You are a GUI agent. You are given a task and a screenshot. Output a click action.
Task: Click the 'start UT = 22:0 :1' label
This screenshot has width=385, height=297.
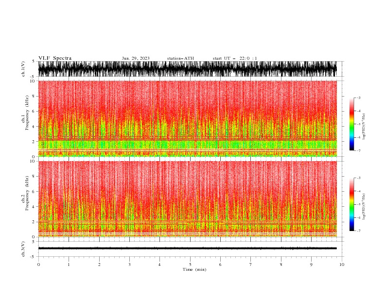tap(235, 58)
